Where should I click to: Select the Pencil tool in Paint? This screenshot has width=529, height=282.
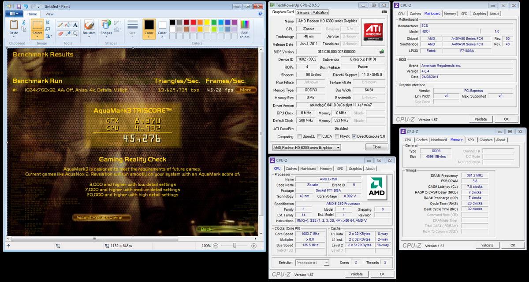[x=60, y=25]
